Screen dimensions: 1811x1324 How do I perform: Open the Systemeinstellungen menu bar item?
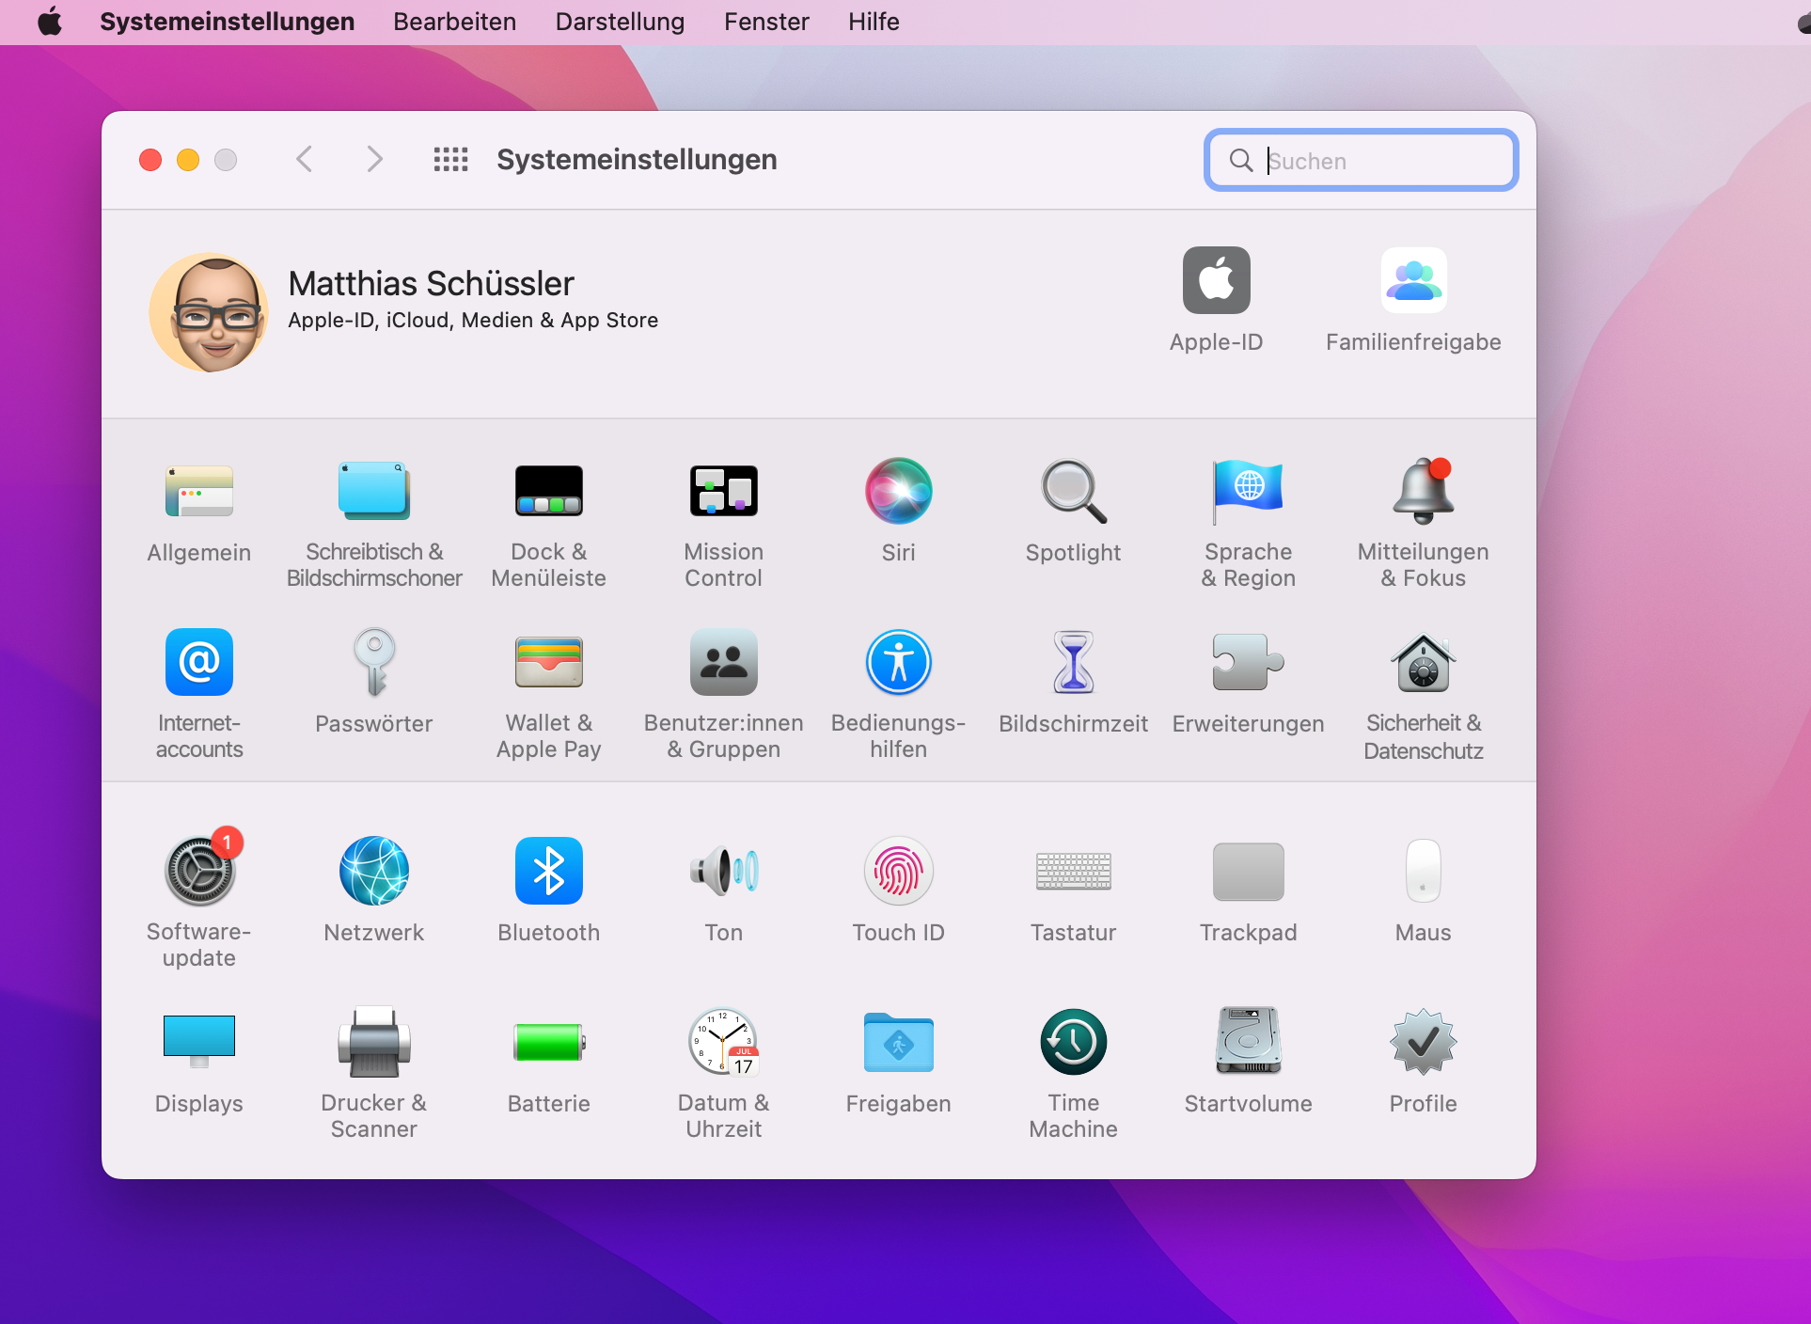[x=228, y=22]
